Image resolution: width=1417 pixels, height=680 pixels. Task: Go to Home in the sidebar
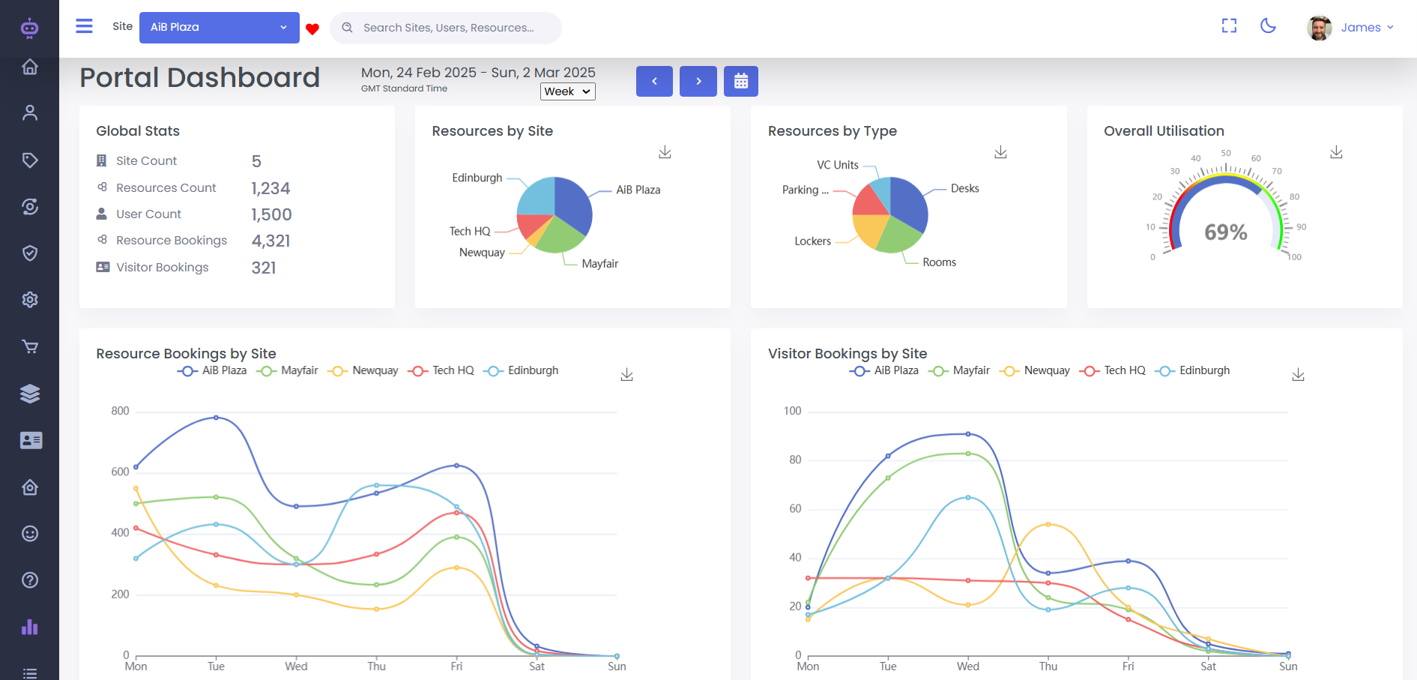30,67
